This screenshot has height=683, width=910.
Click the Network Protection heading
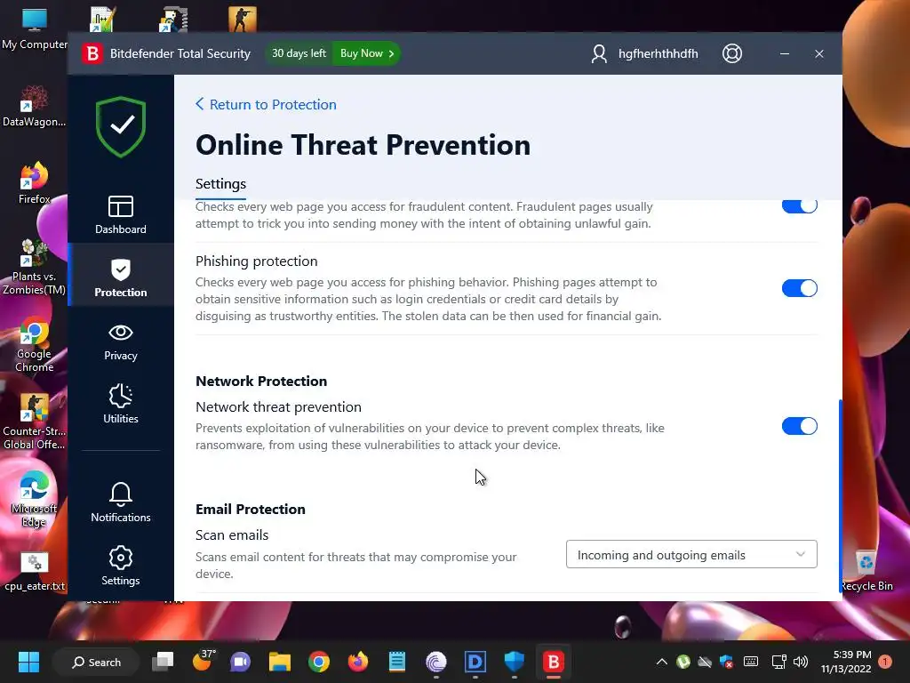pos(261,381)
